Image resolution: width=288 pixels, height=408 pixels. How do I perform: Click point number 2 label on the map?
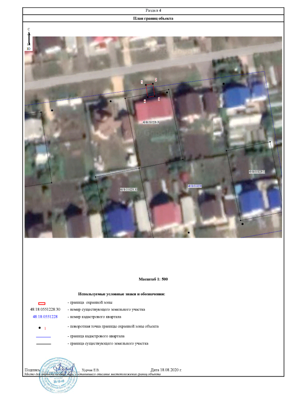coord(156,80)
